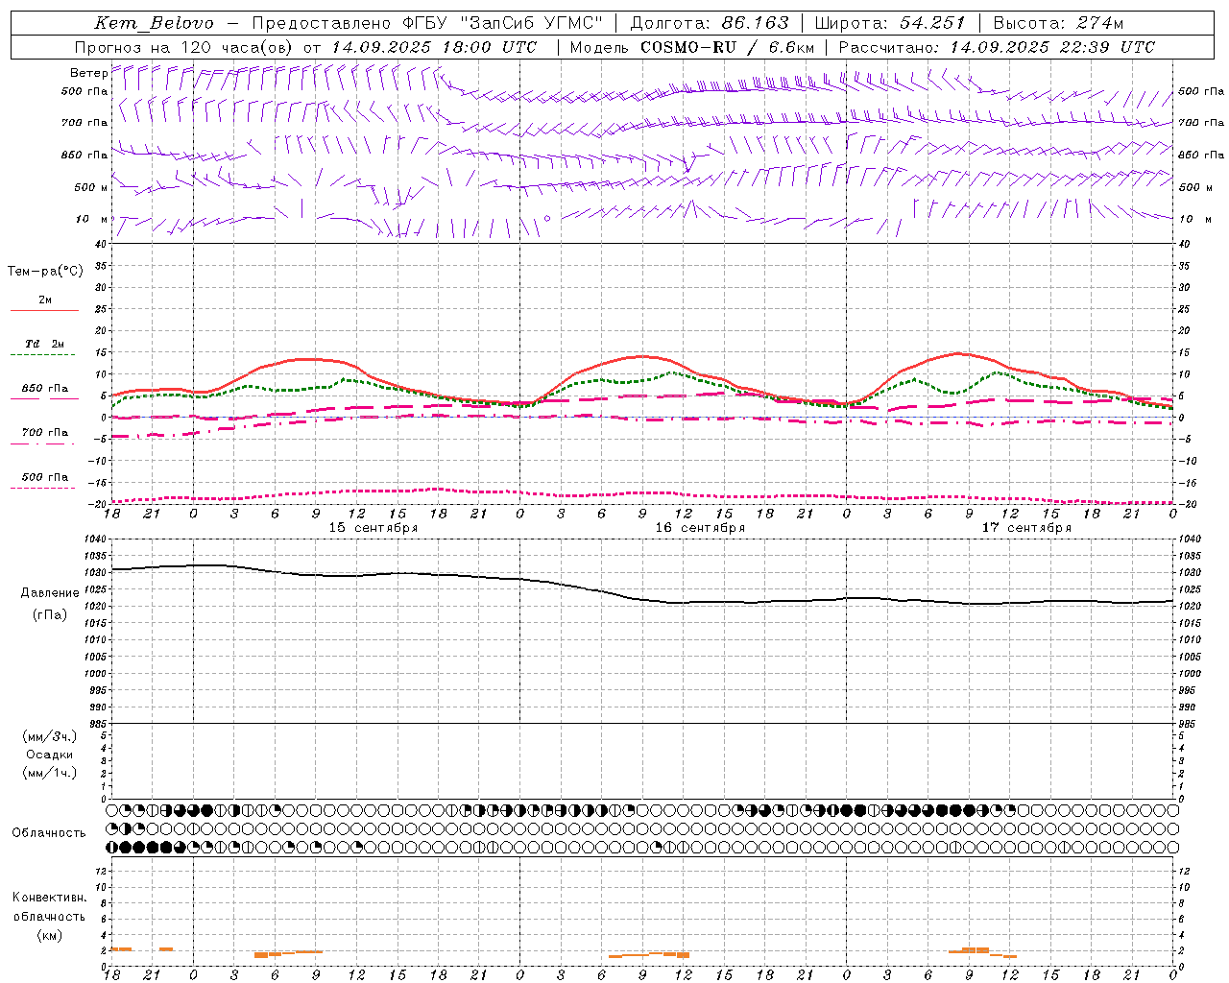Click the station name Kem_Belovo
Viewport: 1229px width, 983px height.
154,23
